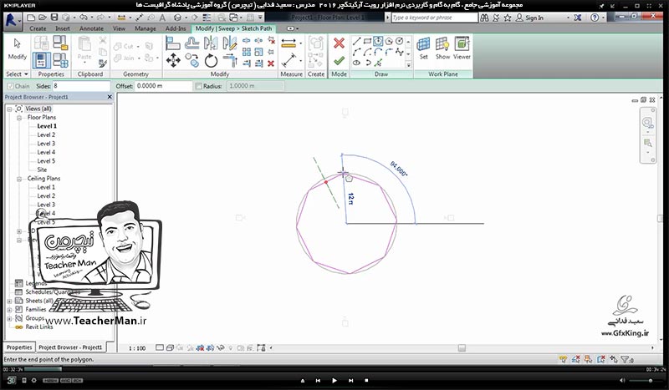
Task: Click the Filter icon in status bar
Action: pyautogui.click(x=626, y=359)
